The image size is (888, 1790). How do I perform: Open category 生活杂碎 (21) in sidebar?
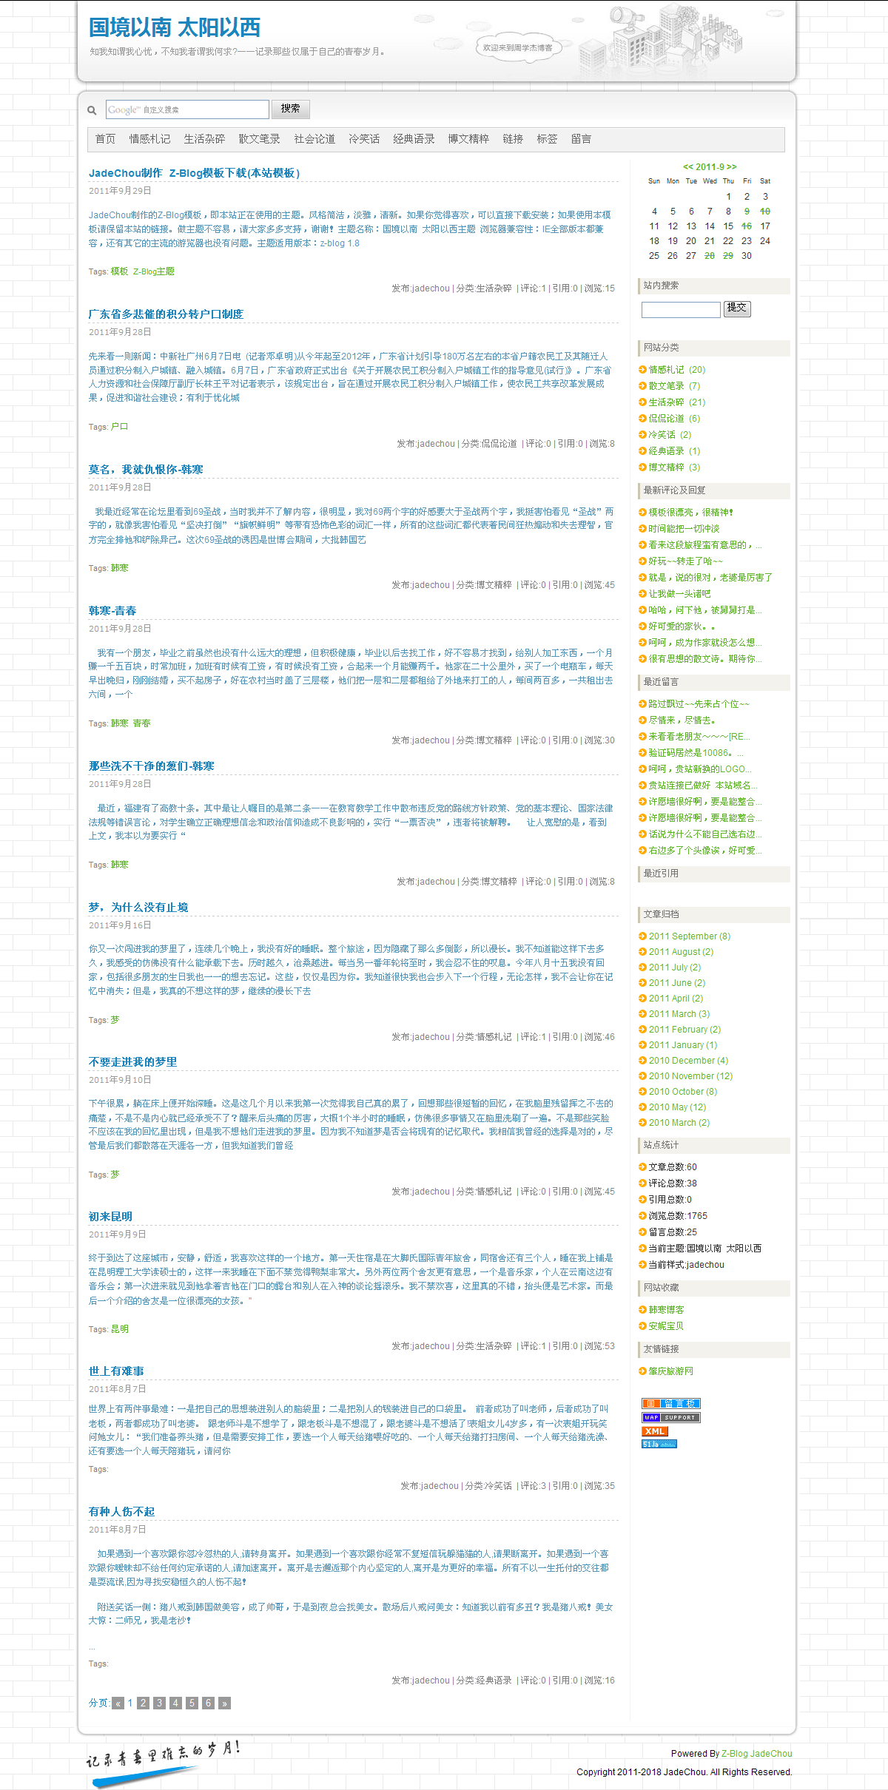coord(677,402)
